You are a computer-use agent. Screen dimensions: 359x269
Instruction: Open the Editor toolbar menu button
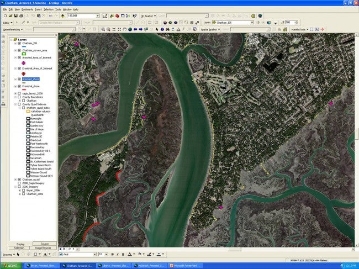7,23
